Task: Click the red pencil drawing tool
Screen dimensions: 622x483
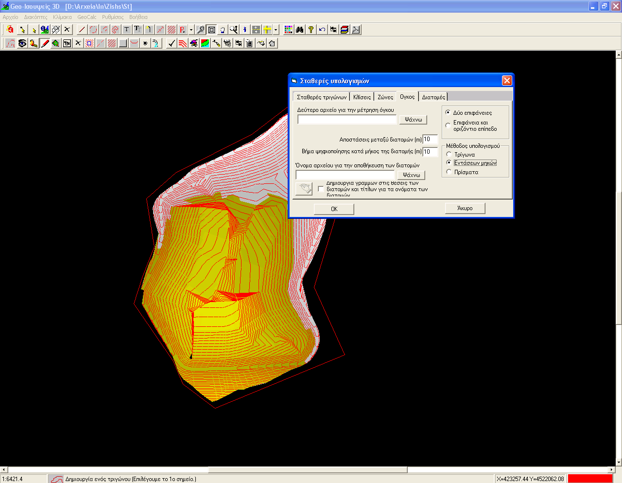Action: click(45, 43)
